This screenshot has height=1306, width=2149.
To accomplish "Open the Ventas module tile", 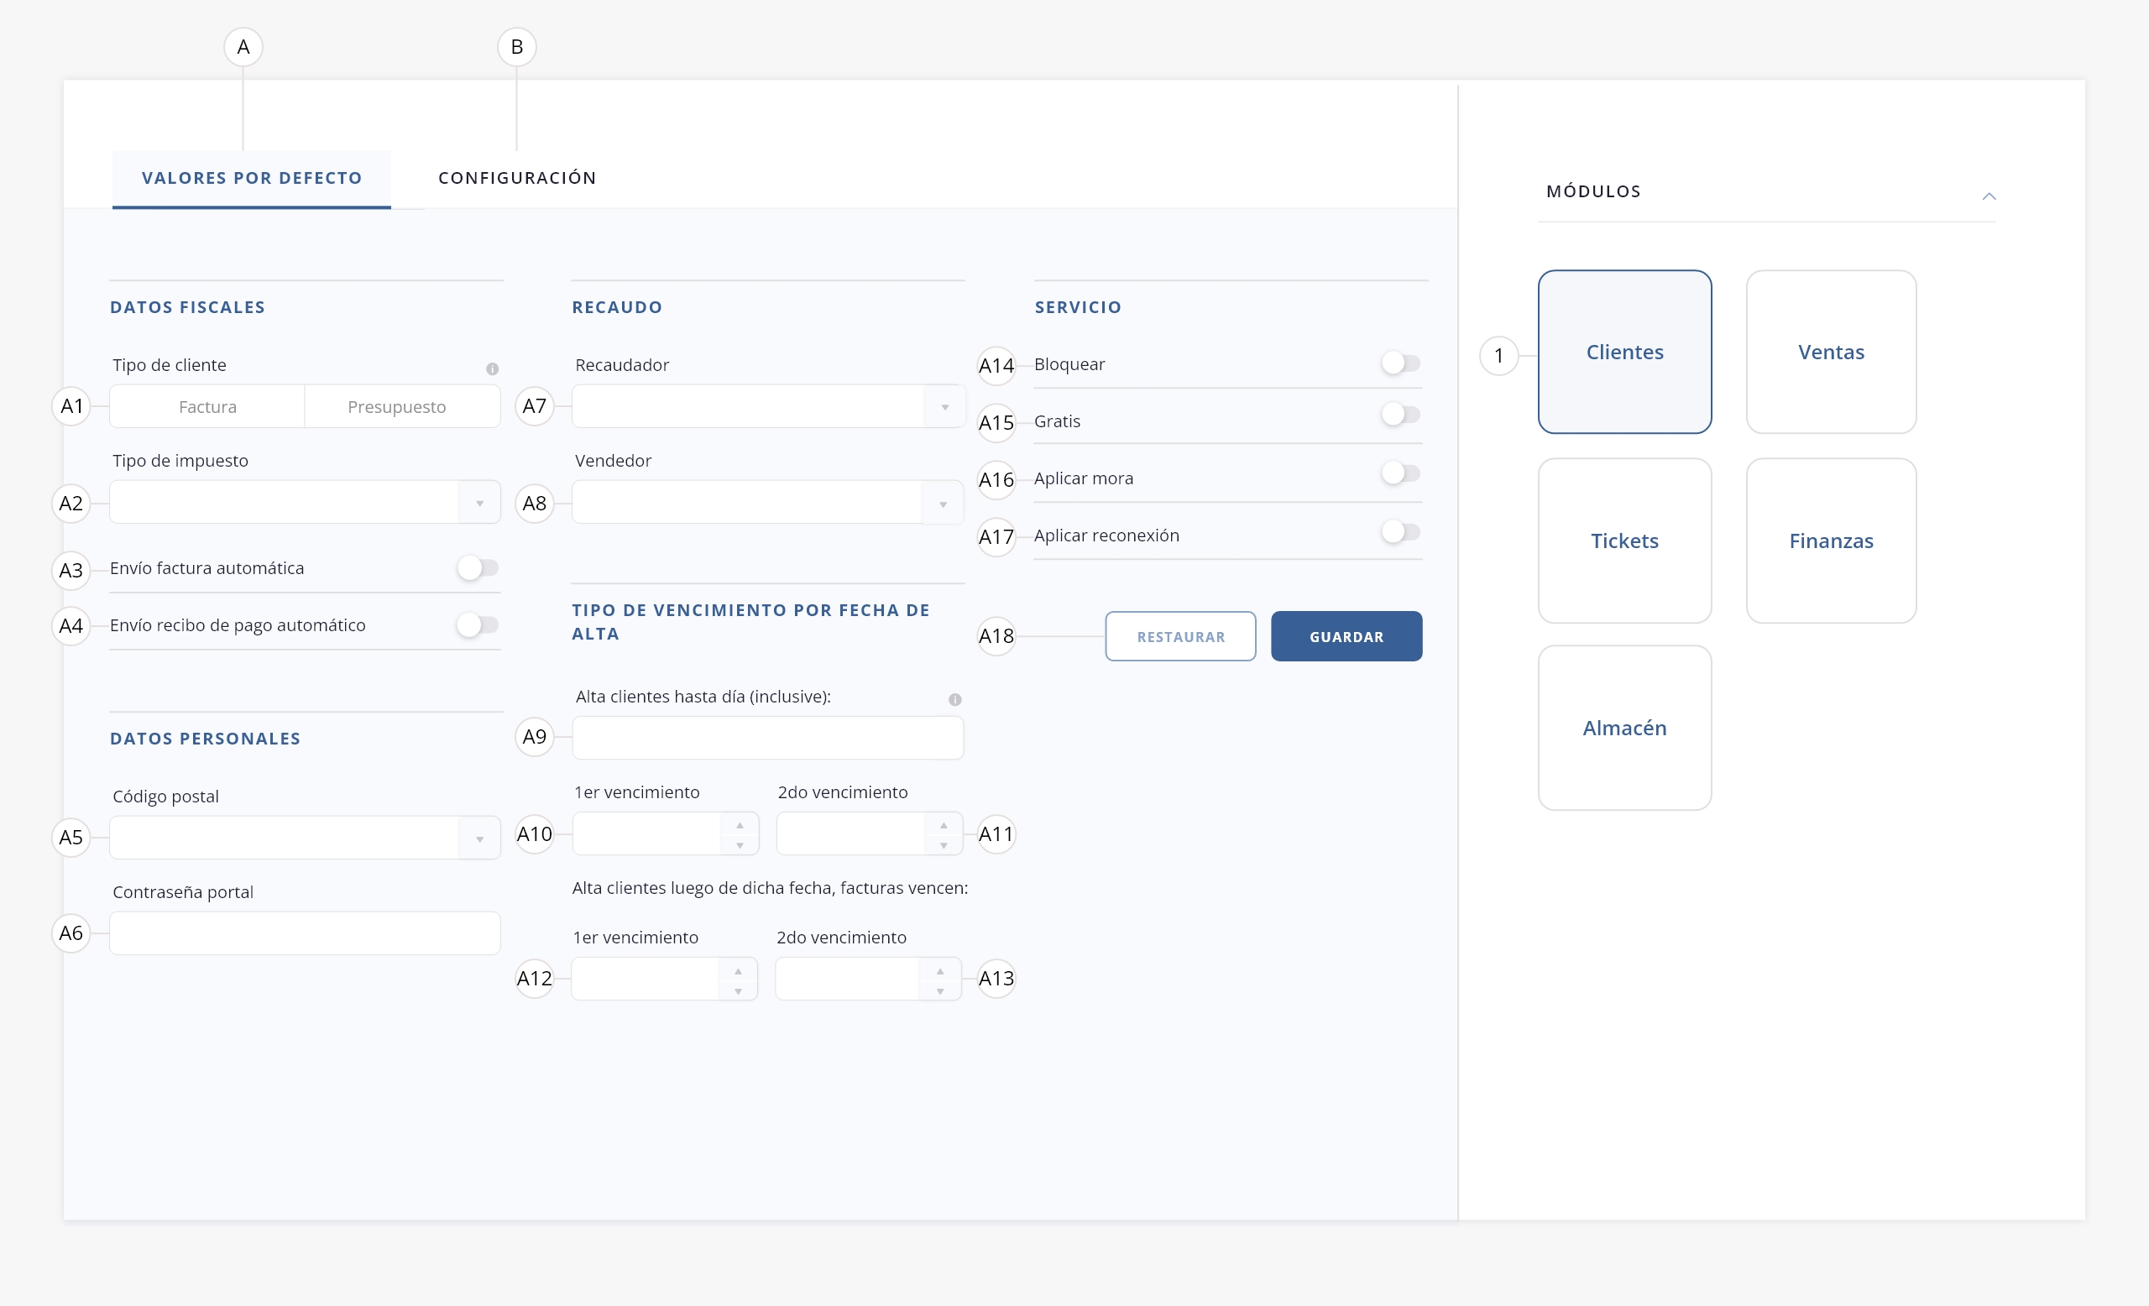I will click(1831, 352).
